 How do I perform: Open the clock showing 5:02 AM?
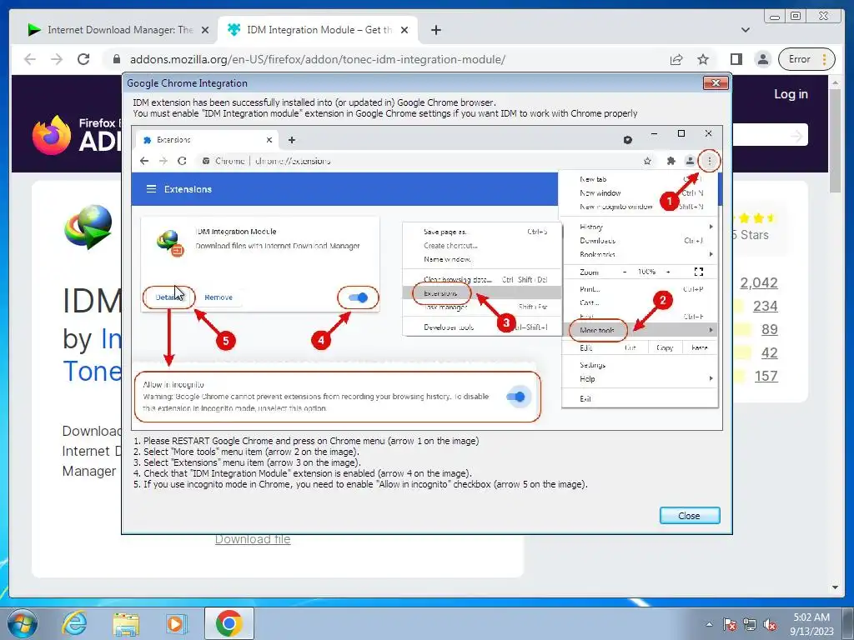pos(811,624)
